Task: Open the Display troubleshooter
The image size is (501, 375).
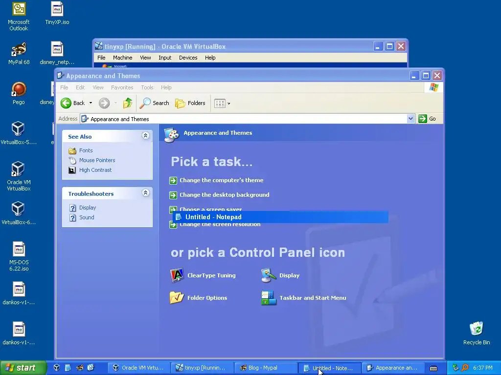Action: click(x=88, y=208)
